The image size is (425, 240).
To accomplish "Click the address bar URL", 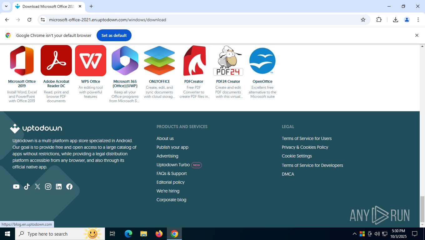I will 107,20.
